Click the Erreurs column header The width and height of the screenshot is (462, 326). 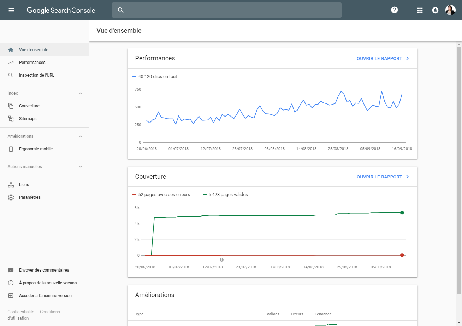coord(297,314)
